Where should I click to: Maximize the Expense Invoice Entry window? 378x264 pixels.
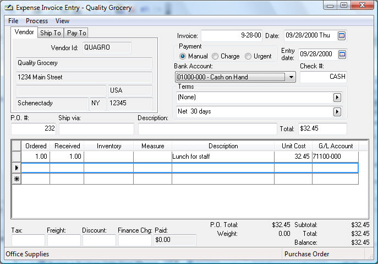(x=344, y=6)
